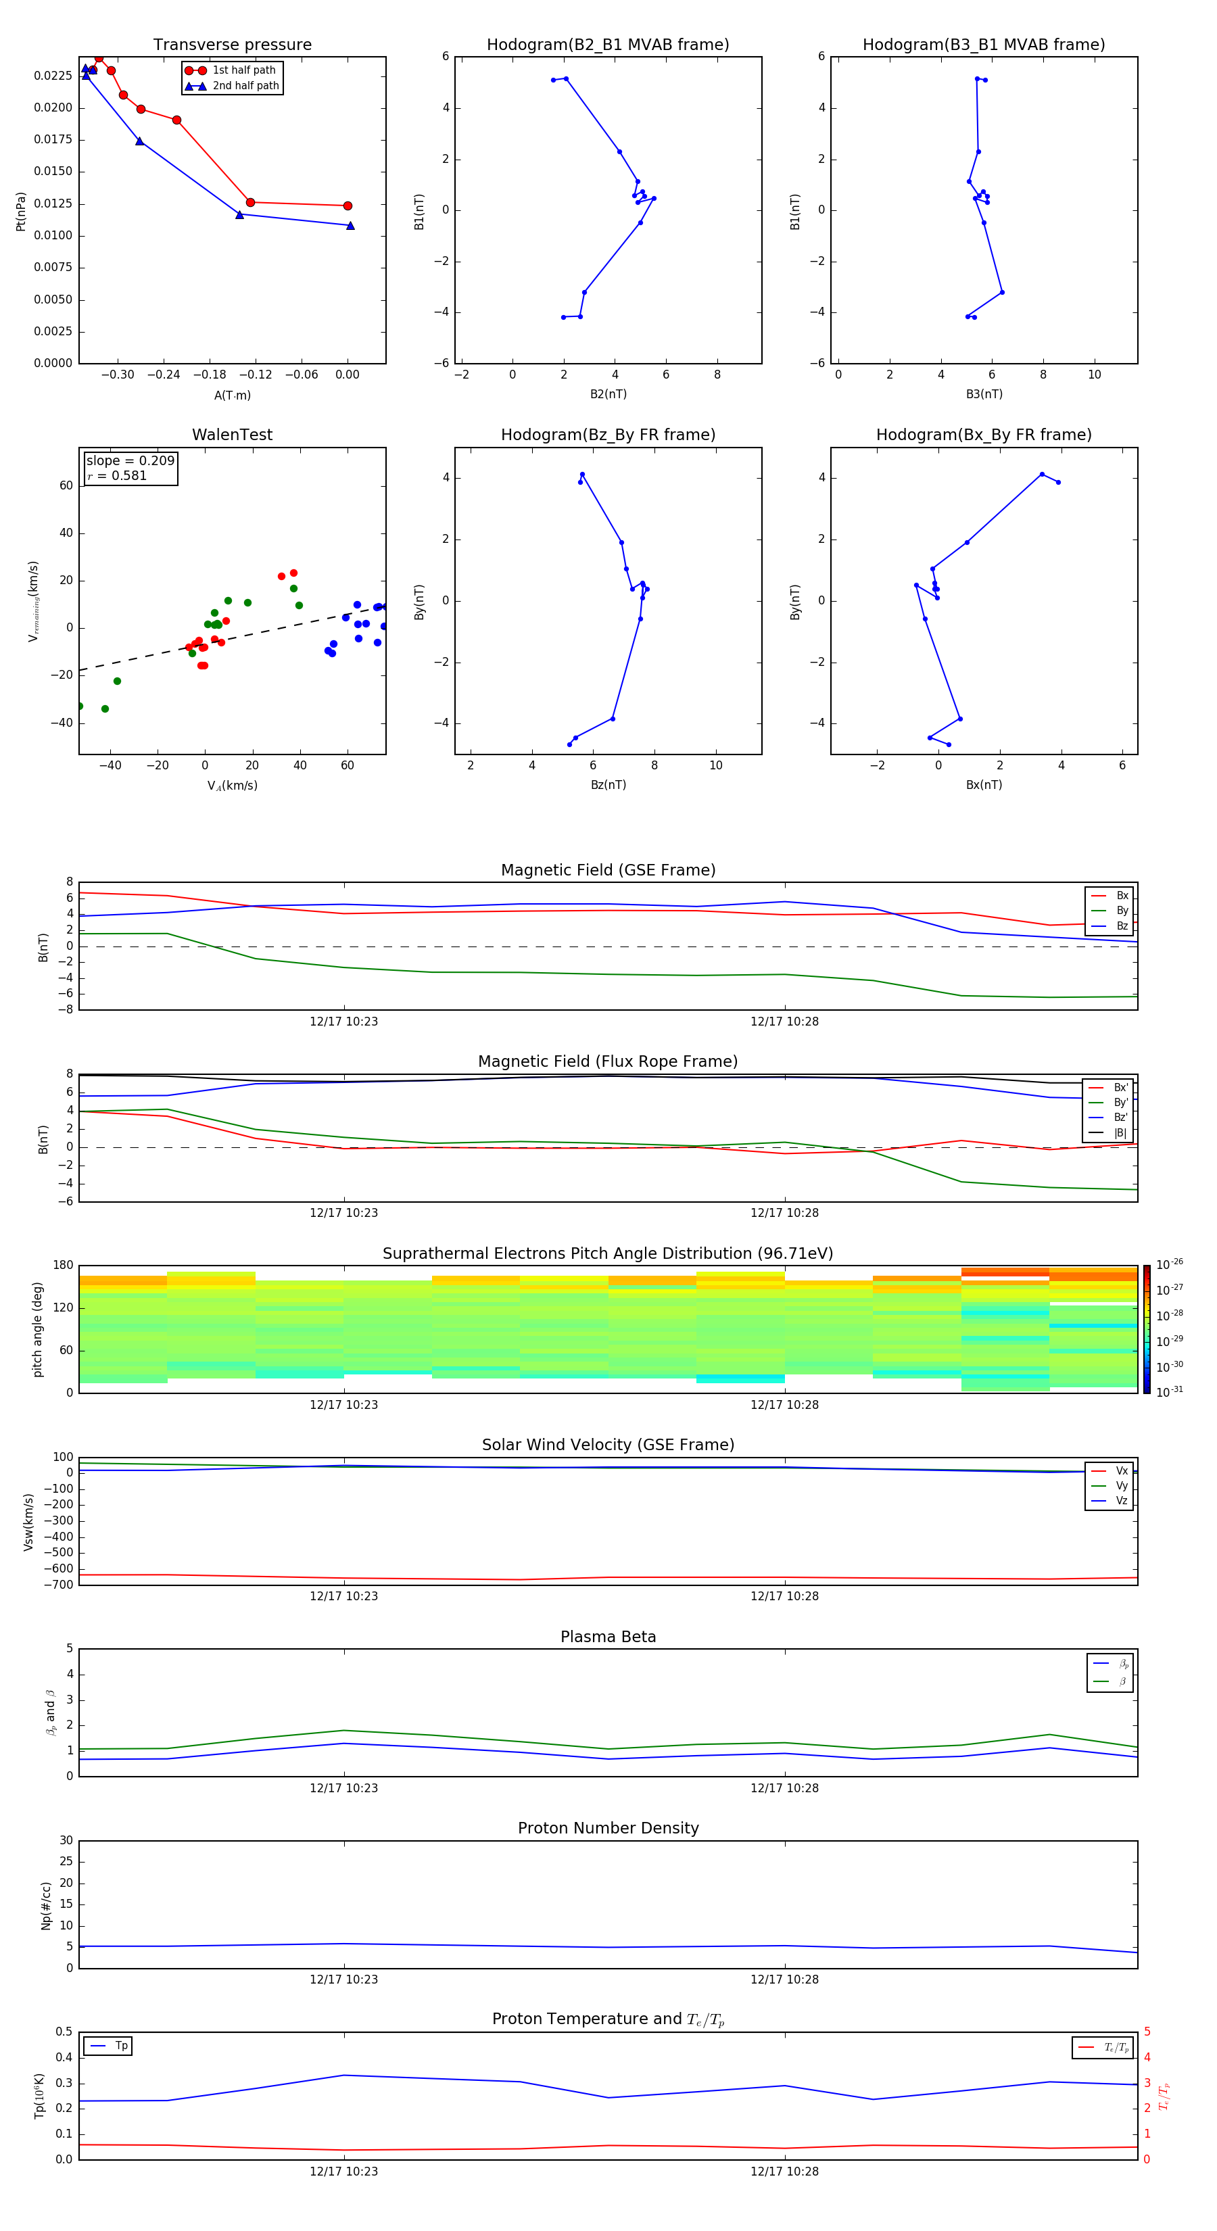This screenshot has height=2231, width=1217.
Task: Click the 'Np(#/cc)' y-axis label
Action: coord(45,1905)
